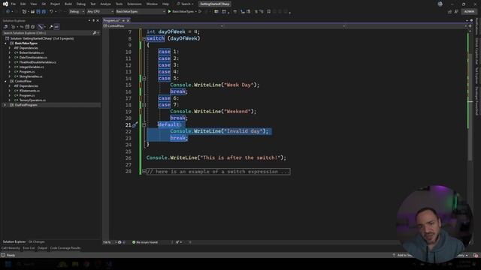This screenshot has width=481, height=270.
Task: Pin the Program.cs tab
Action: 123,20
